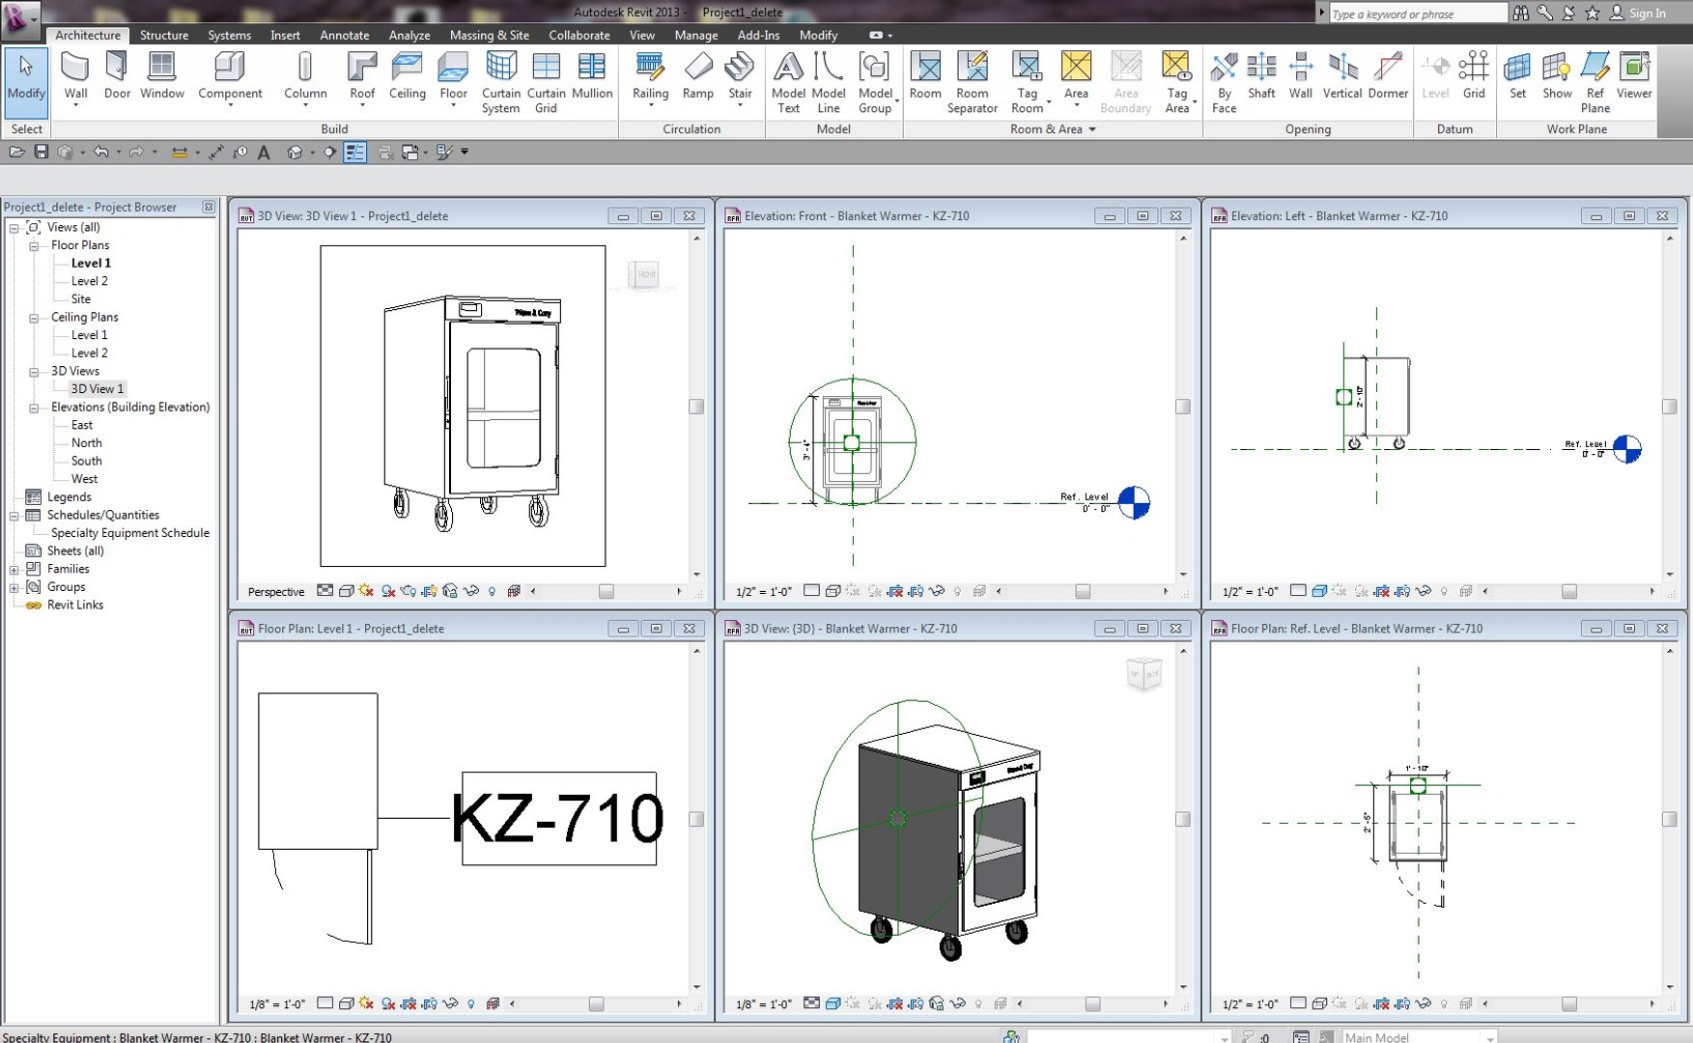Image resolution: width=1693 pixels, height=1043 pixels.
Task: Click the Save icon in quick access toolbar
Action: 41,152
